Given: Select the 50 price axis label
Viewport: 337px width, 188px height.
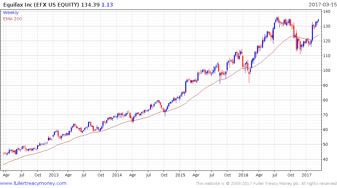Looking at the screenshot, I should coord(326,144).
